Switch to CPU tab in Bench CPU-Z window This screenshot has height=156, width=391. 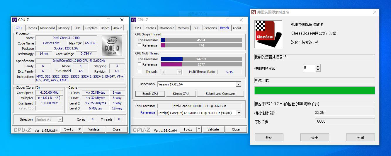coord(138,28)
